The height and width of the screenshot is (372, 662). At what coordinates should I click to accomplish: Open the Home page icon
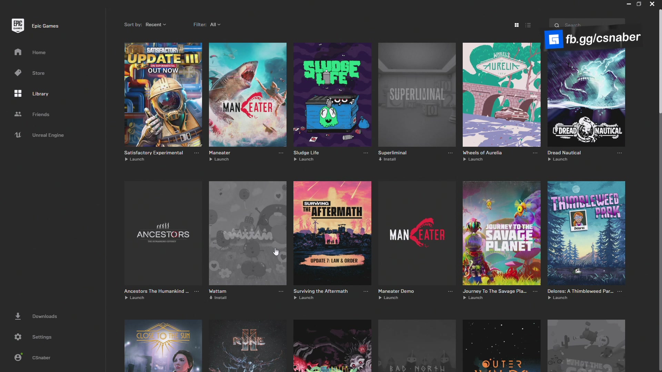point(18,52)
